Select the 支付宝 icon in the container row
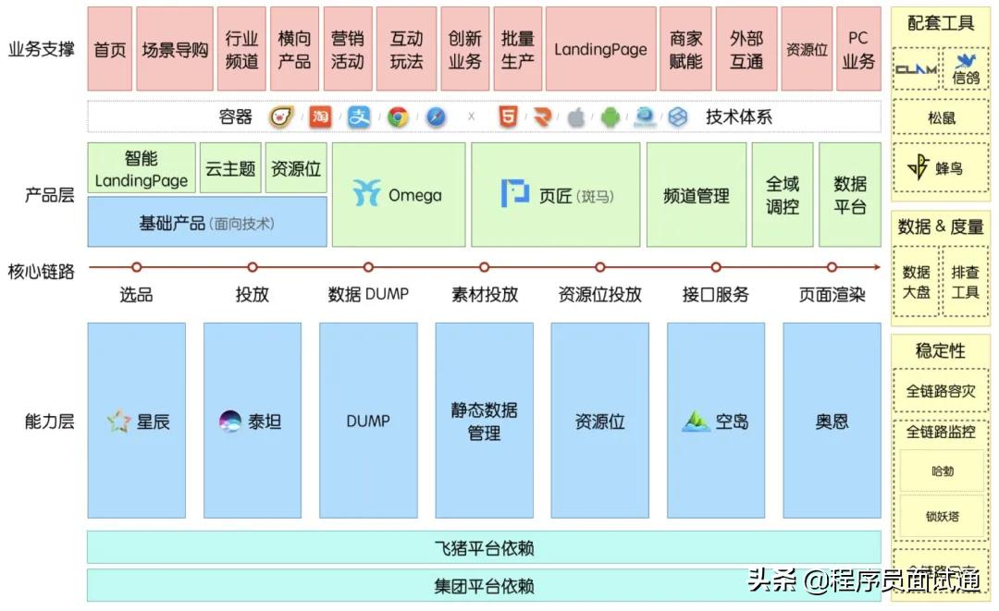Viewport: 999px width, 611px height. coord(360,116)
